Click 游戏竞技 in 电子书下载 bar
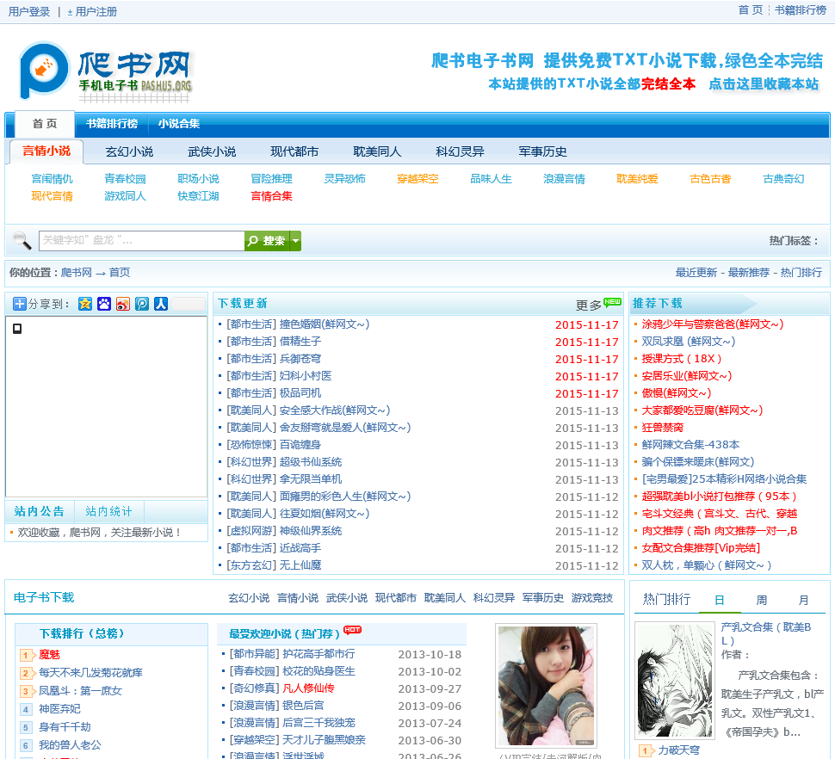Image resolution: width=835 pixels, height=759 pixels. [591, 598]
